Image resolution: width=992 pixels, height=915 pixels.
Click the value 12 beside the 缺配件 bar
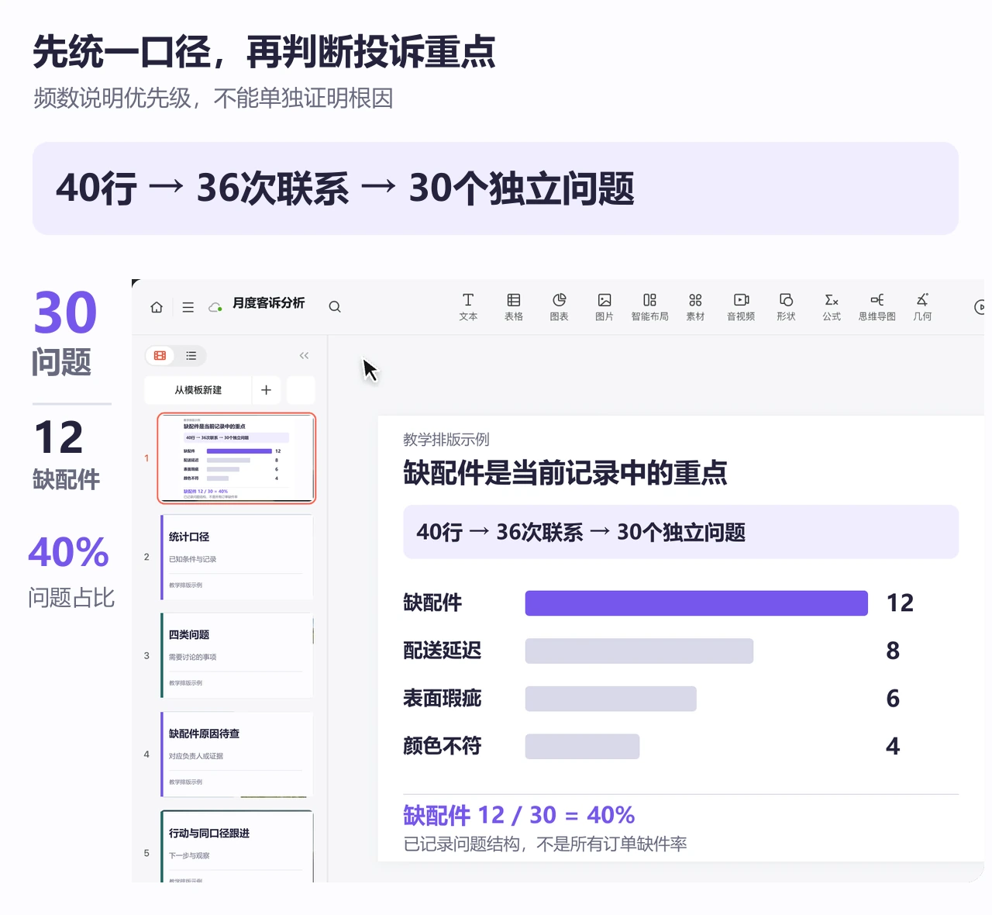[x=900, y=603]
